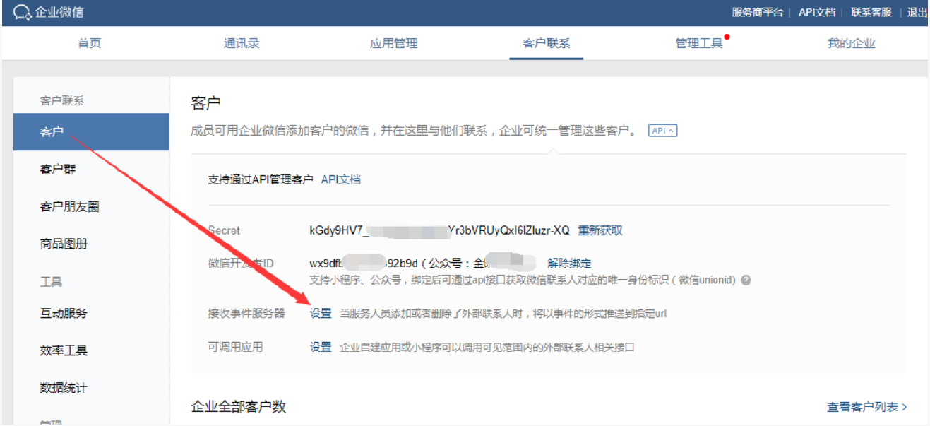The image size is (930, 426).
Task: Open the 管理工具 tab with red dot
Action: tap(699, 43)
